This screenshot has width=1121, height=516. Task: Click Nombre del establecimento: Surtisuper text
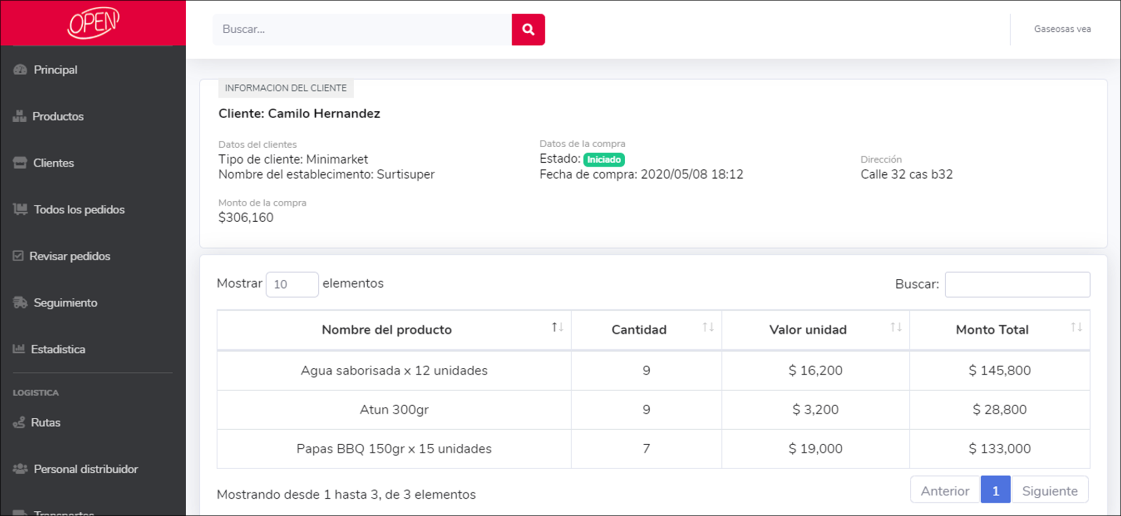(x=326, y=174)
